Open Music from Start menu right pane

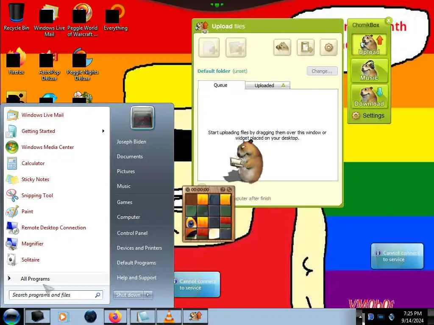click(x=124, y=186)
